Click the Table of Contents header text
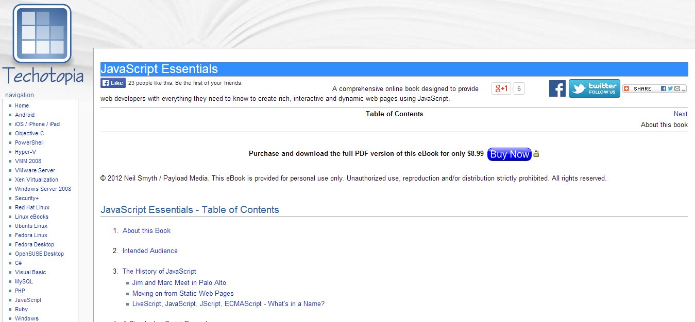Screen dimensions: 695x322 tap(395, 114)
